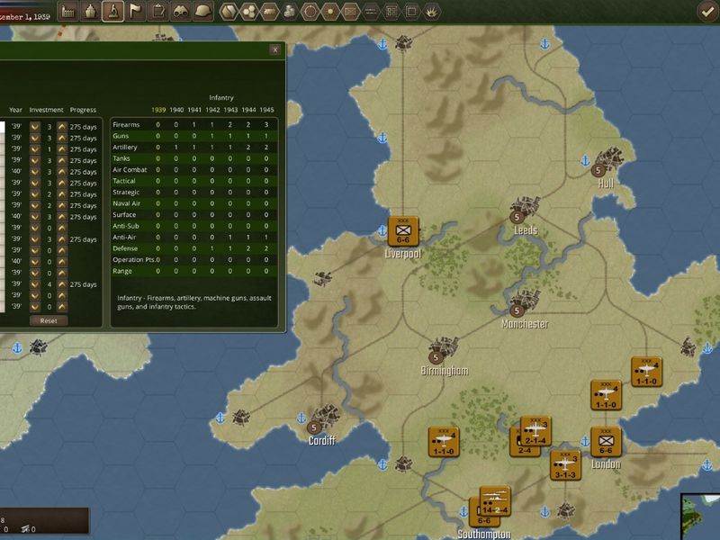Select the northeasternmost 1-1-0 fighter counter
The height and width of the screenshot is (540, 720).
click(x=646, y=372)
